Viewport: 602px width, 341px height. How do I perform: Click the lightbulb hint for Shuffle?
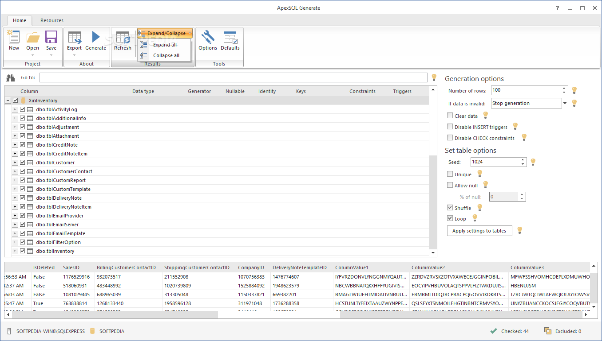coord(479,207)
